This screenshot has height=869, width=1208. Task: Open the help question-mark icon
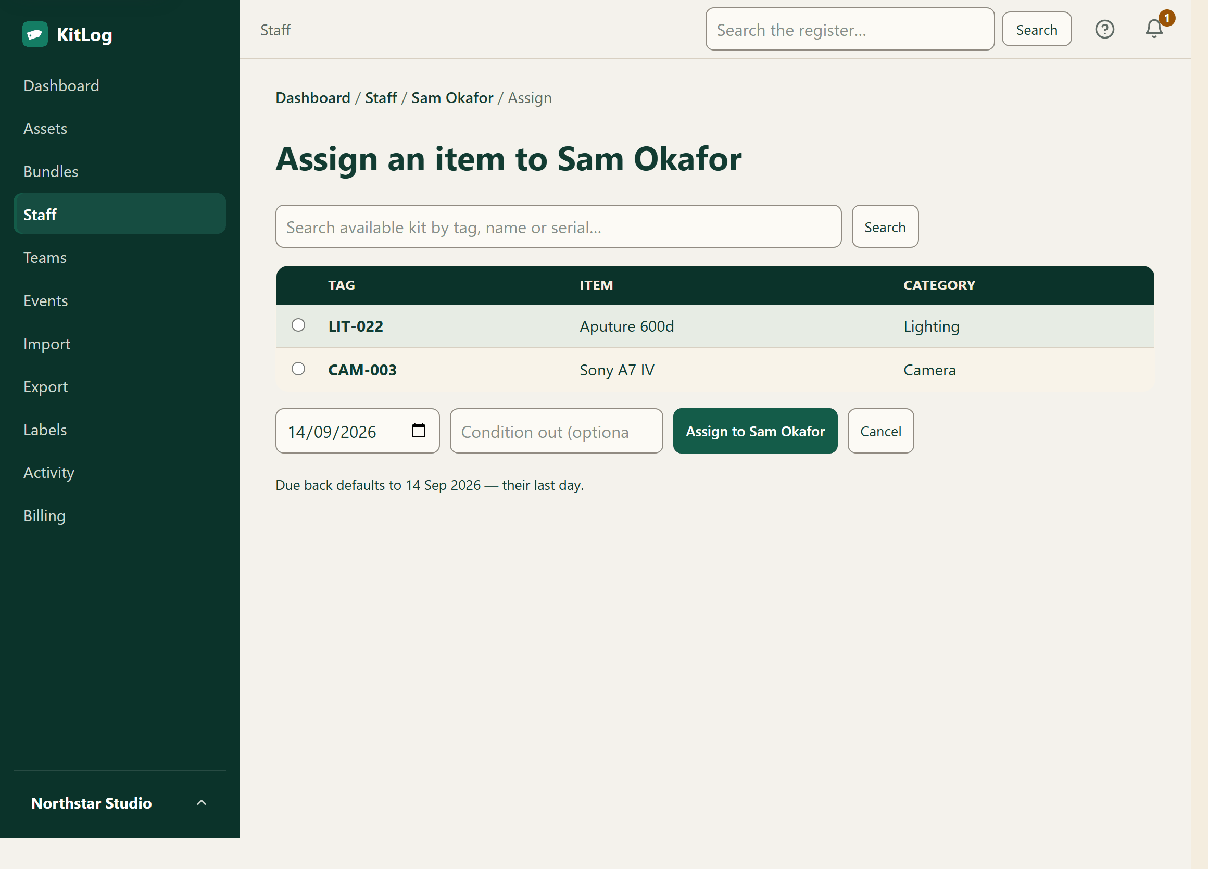(1105, 29)
